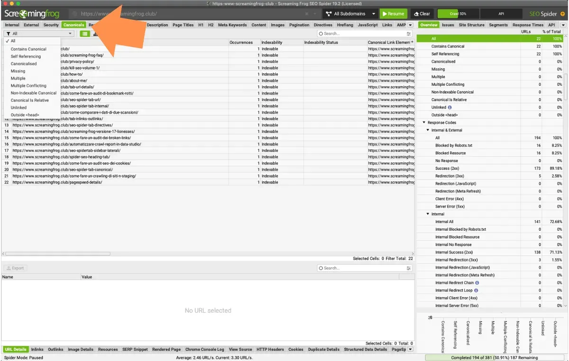Click the crawl configuration network icon
This screenshot has height=361, width=569.
pyautogui.click(x=328, y=14)
